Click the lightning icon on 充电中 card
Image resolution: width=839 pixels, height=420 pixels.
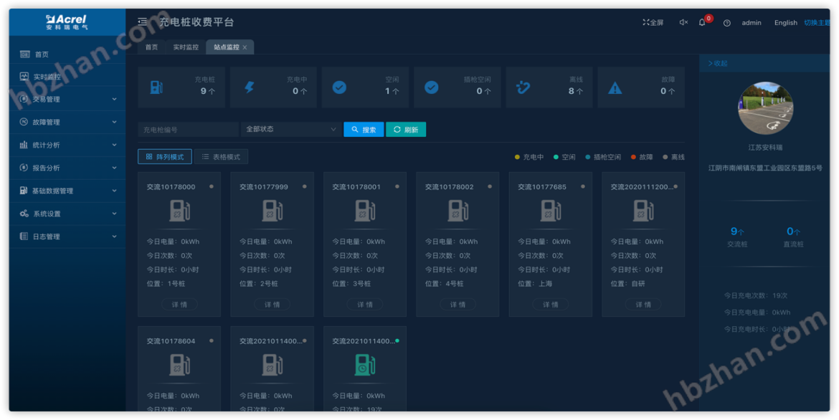[x=250, y=86]
